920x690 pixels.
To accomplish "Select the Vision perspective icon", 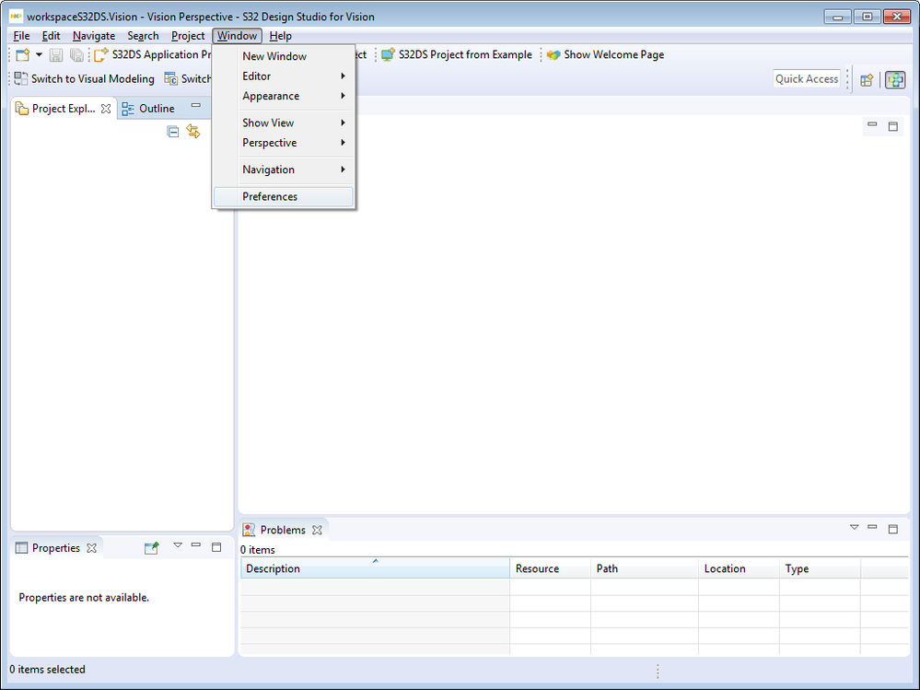I will (x=895, y=80).
